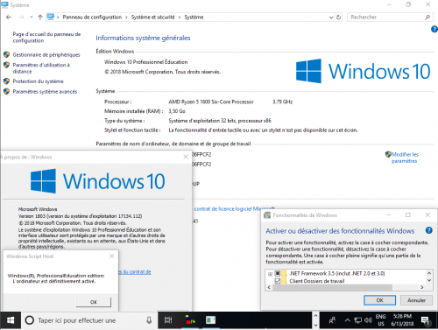Close the Windows Script Host dialog
This screenshot has height=330, width=438.
111,256
